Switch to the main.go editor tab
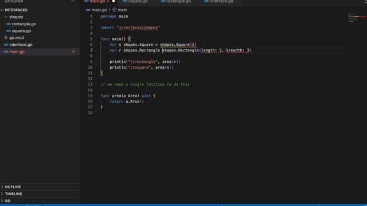This screenshot has height=206, width=367. click(97, 1)
